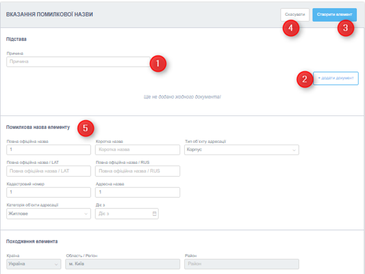The height and width of the screenshot is (274, 365).
Task: Click the Діє з date input
Action: [x=123, y=214]
